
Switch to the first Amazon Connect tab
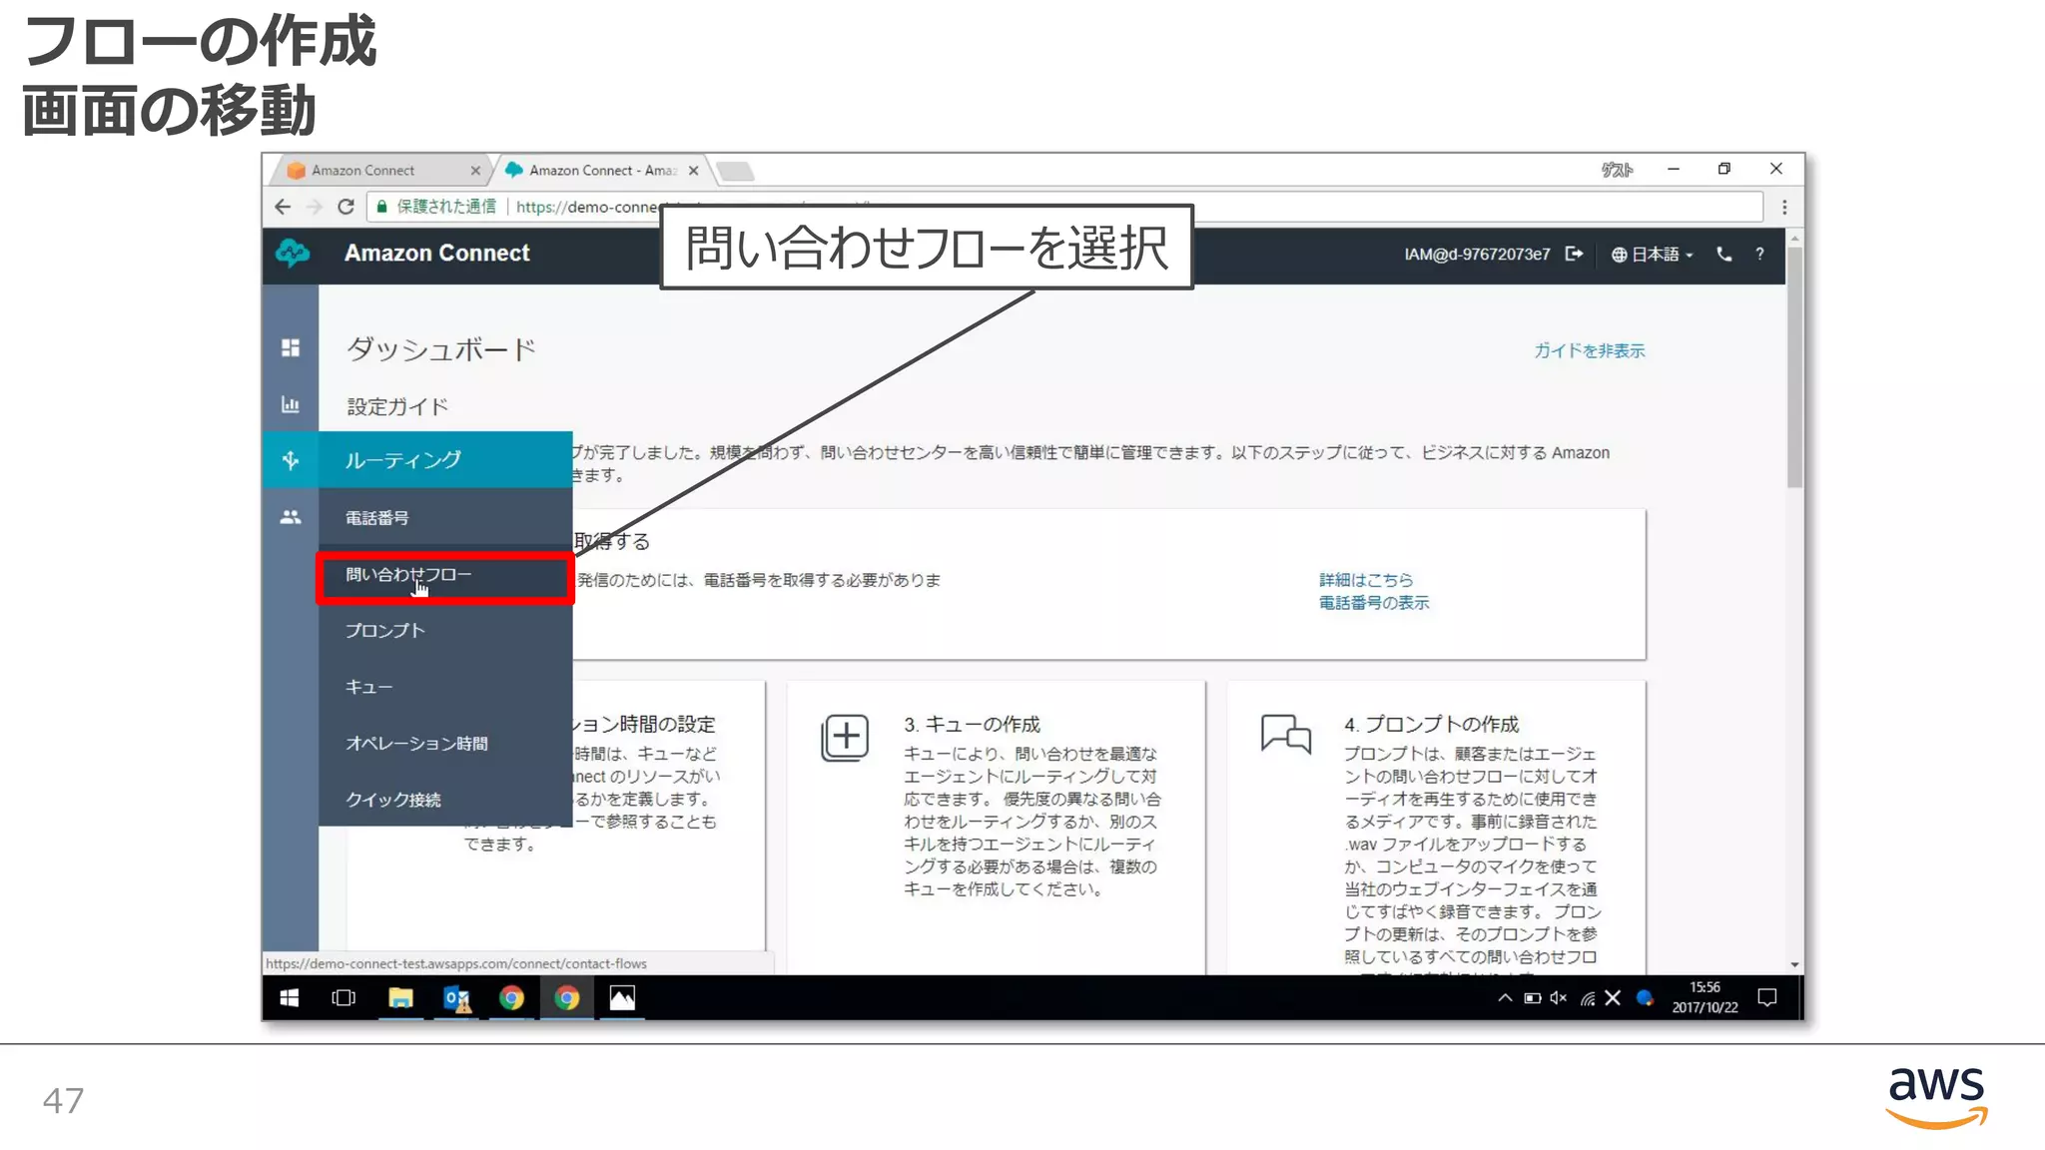pos(363,171)
